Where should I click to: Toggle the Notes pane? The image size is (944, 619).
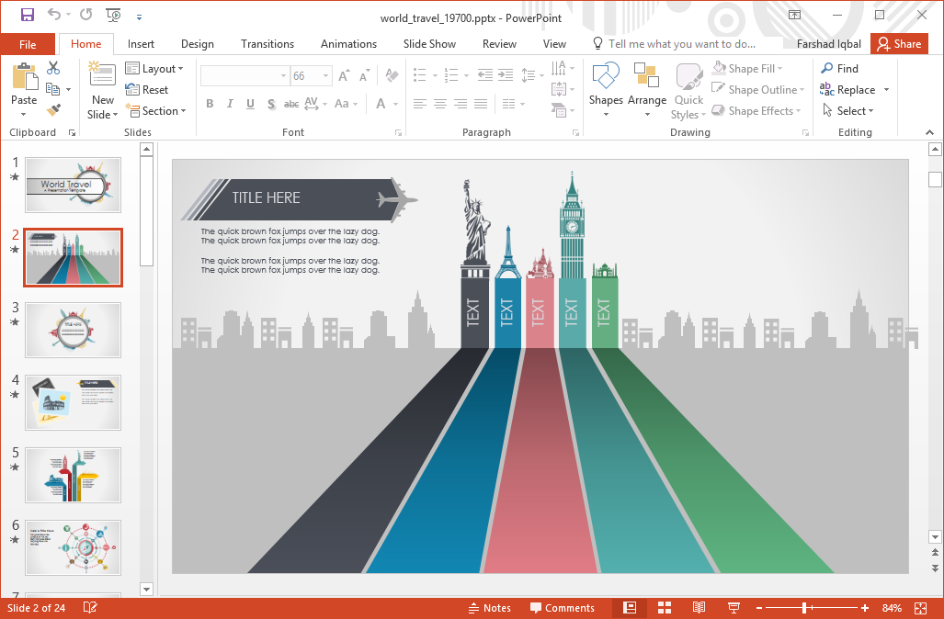tap(489, 608)
